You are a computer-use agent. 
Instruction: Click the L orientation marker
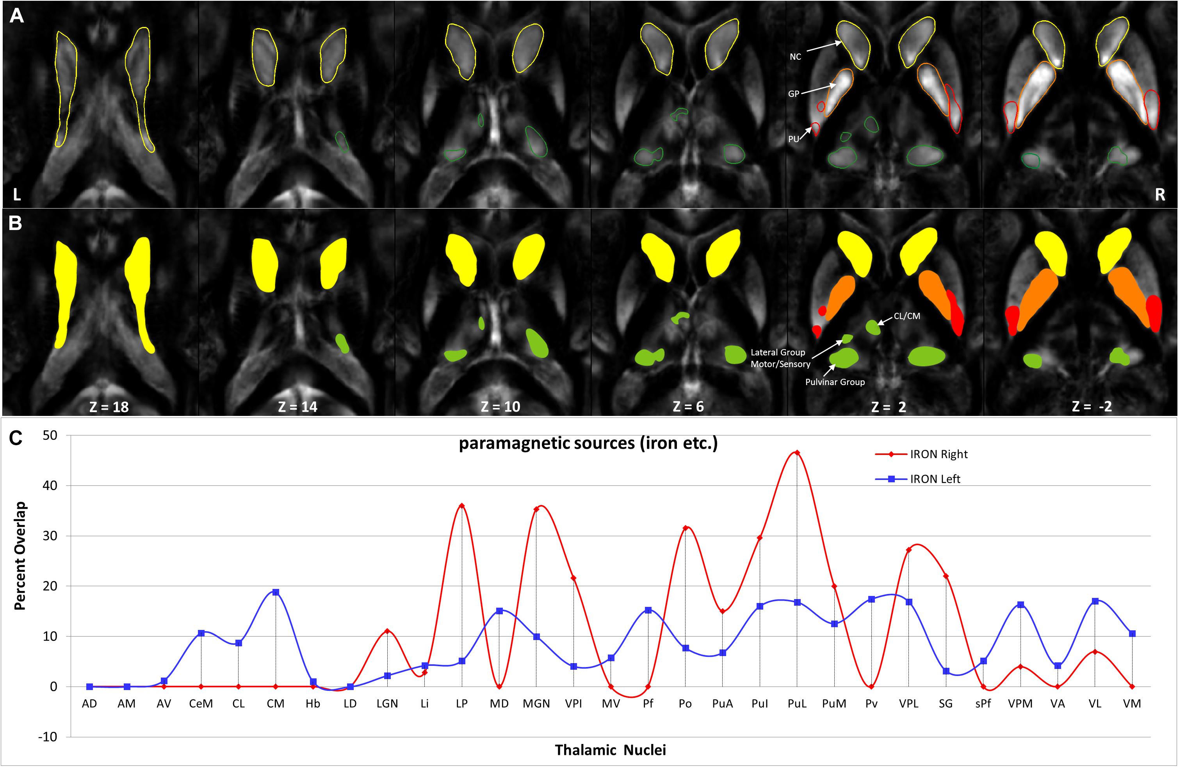point(17,195)
